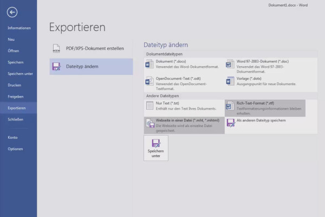Click the back arrow circle icon
Viewport: 325px width, 217px height.
click(x=12, y=12)
